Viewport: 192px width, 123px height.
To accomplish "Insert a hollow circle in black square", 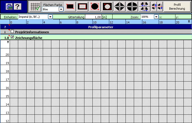I will tap(107, 7).
